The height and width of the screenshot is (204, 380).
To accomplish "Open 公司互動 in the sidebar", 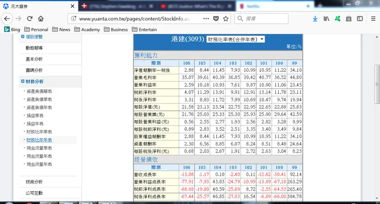I will click(x=34, y=193).
